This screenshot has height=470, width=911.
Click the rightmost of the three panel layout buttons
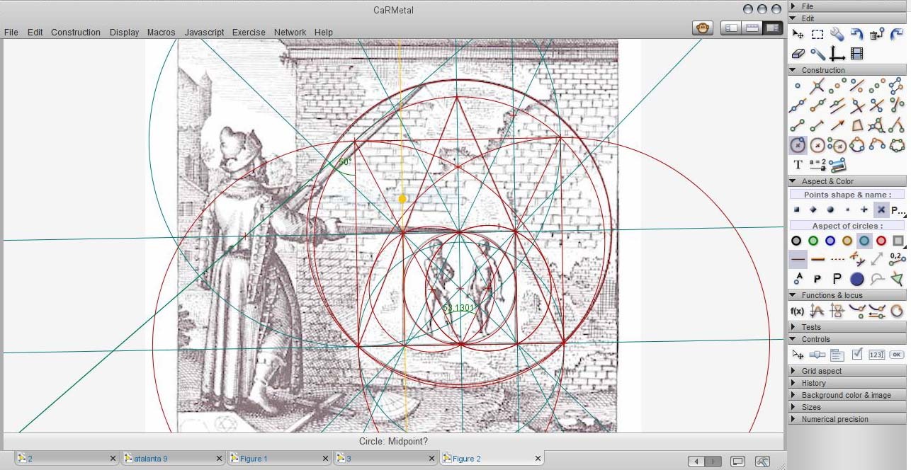point(773,28)
